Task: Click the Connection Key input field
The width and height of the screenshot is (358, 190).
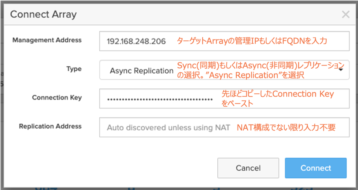Action: point(224,99)
